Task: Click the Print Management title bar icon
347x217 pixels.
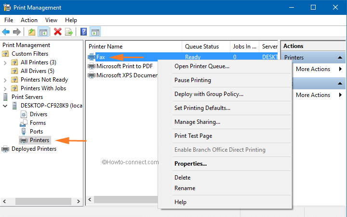Action: [x=7, y=7]
